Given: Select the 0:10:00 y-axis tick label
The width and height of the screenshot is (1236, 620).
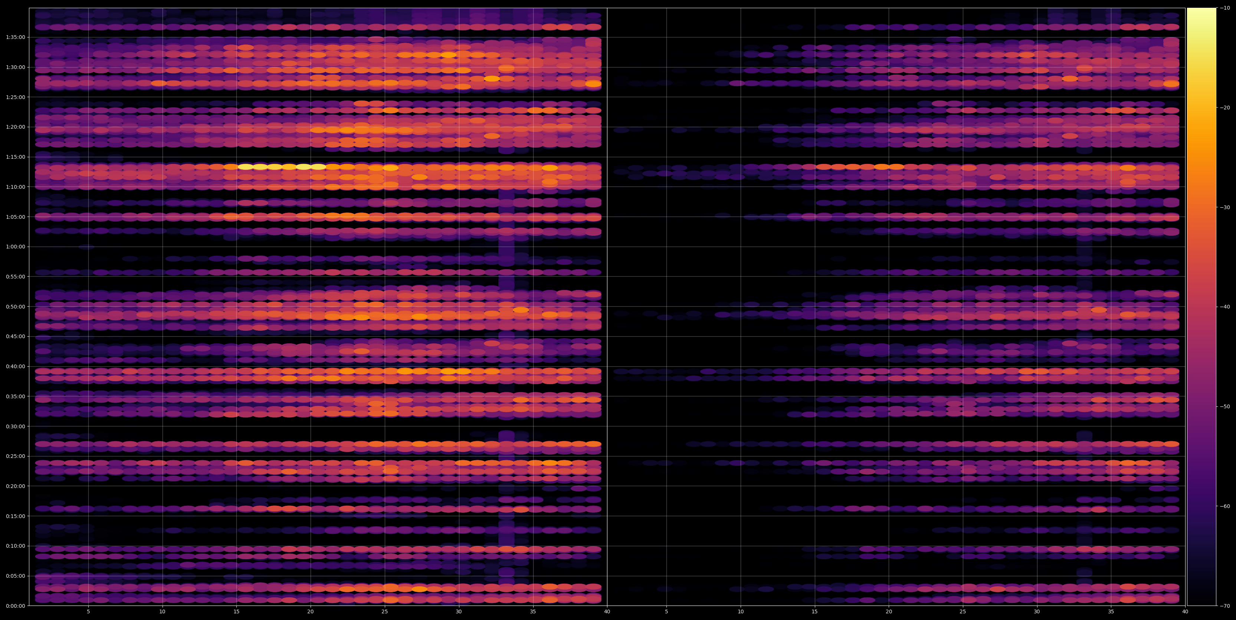Looking at the screenshot, I should pyautogui.click(x=15, y=546).
